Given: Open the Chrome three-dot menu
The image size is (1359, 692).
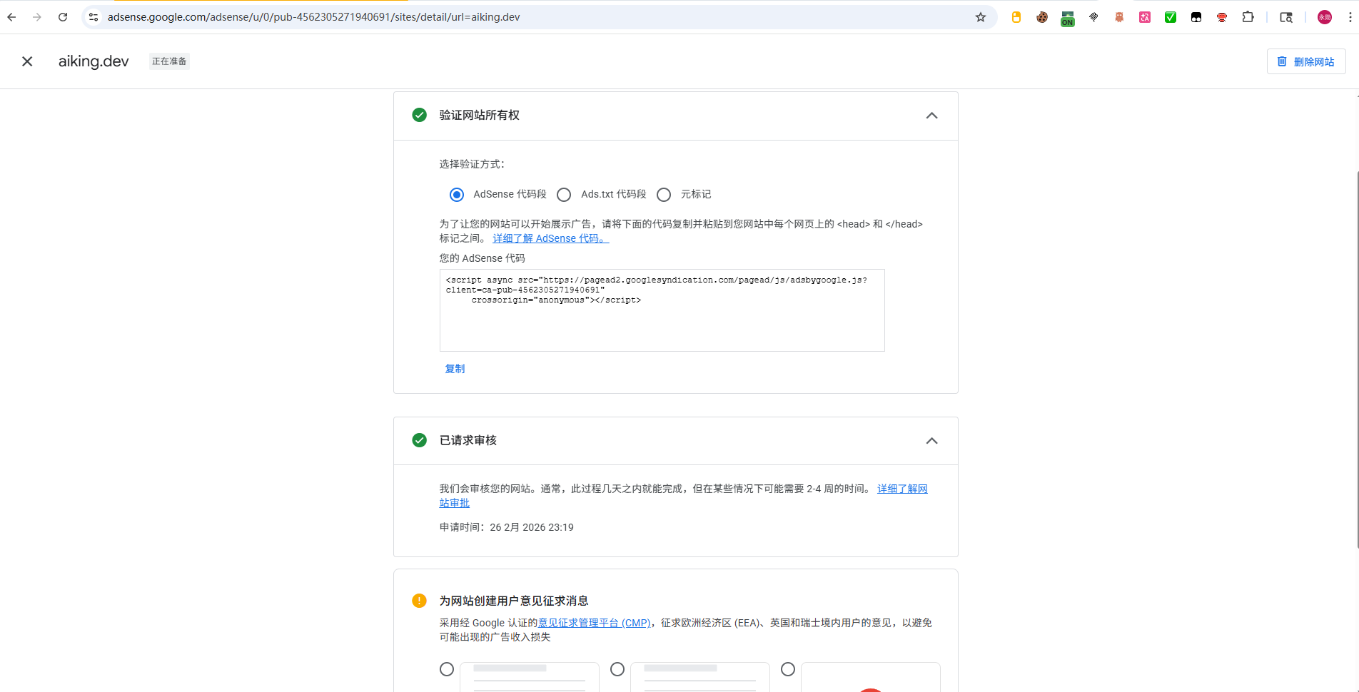Looking at the screenshot, I should click(1350, 17).
